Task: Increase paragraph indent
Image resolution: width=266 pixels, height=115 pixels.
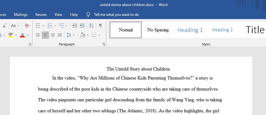Action: click(x=82, y=26)
